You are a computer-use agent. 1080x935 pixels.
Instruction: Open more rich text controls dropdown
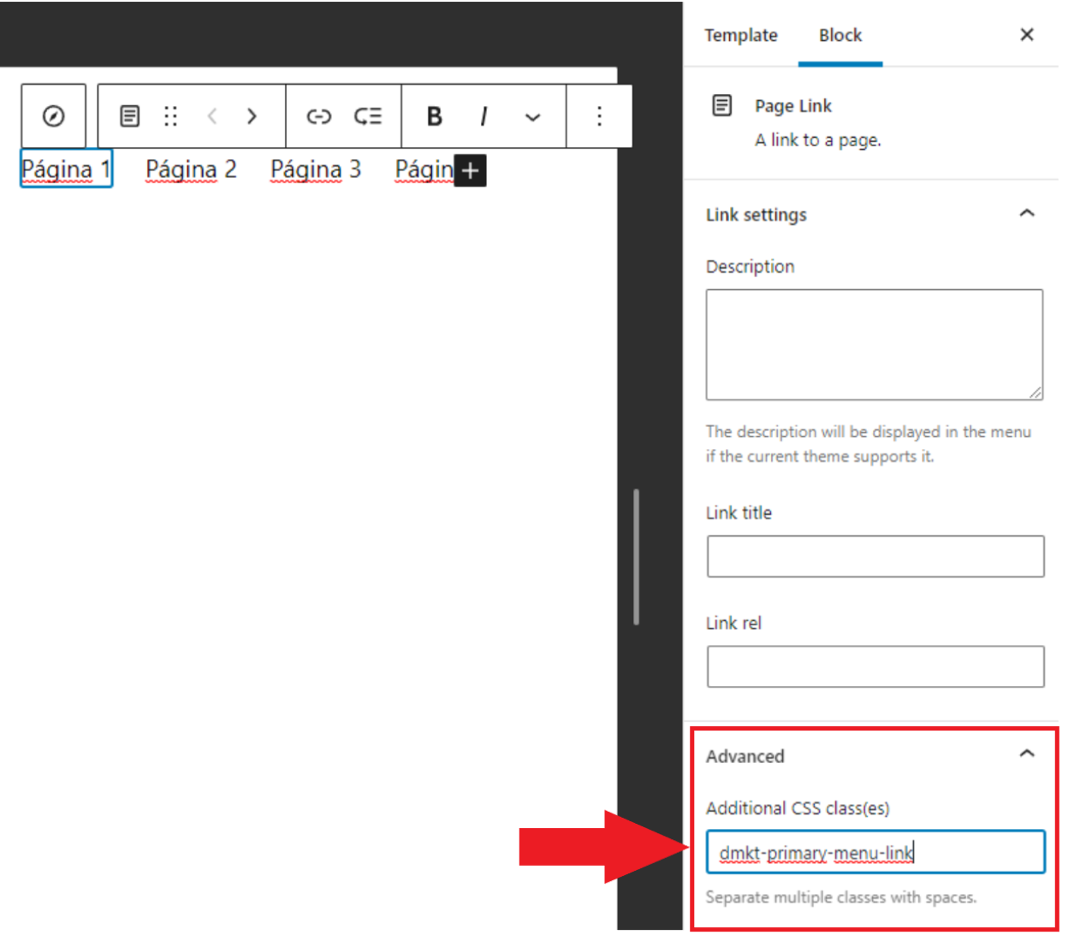(532, 117)
